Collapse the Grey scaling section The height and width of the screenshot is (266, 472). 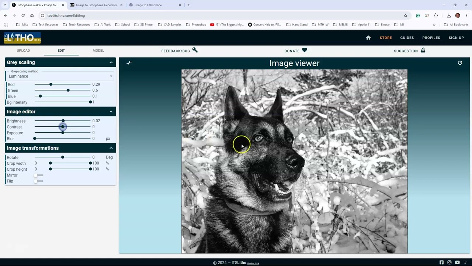(x=111, y=62)
